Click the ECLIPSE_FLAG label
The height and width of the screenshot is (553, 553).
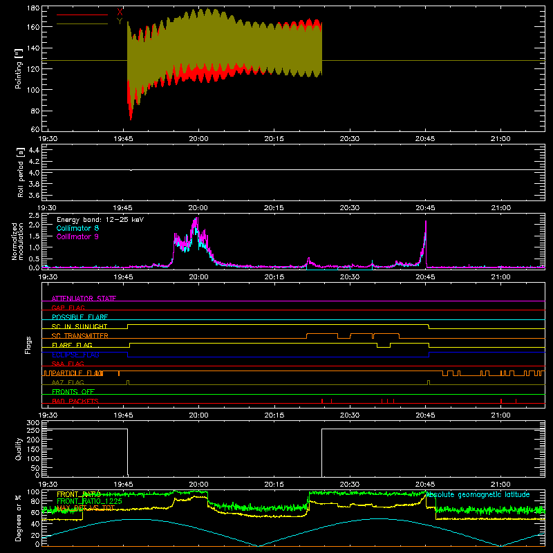click(x=75, y=355)
